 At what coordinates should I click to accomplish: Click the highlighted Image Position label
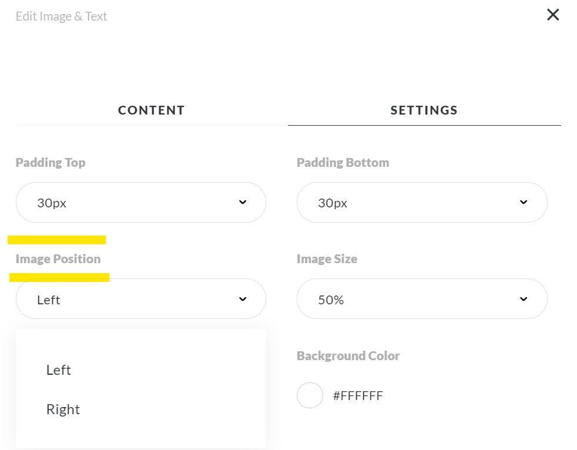coord(58,259)
